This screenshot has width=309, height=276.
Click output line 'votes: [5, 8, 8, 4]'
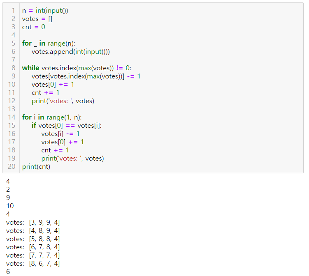click(33, 239)
